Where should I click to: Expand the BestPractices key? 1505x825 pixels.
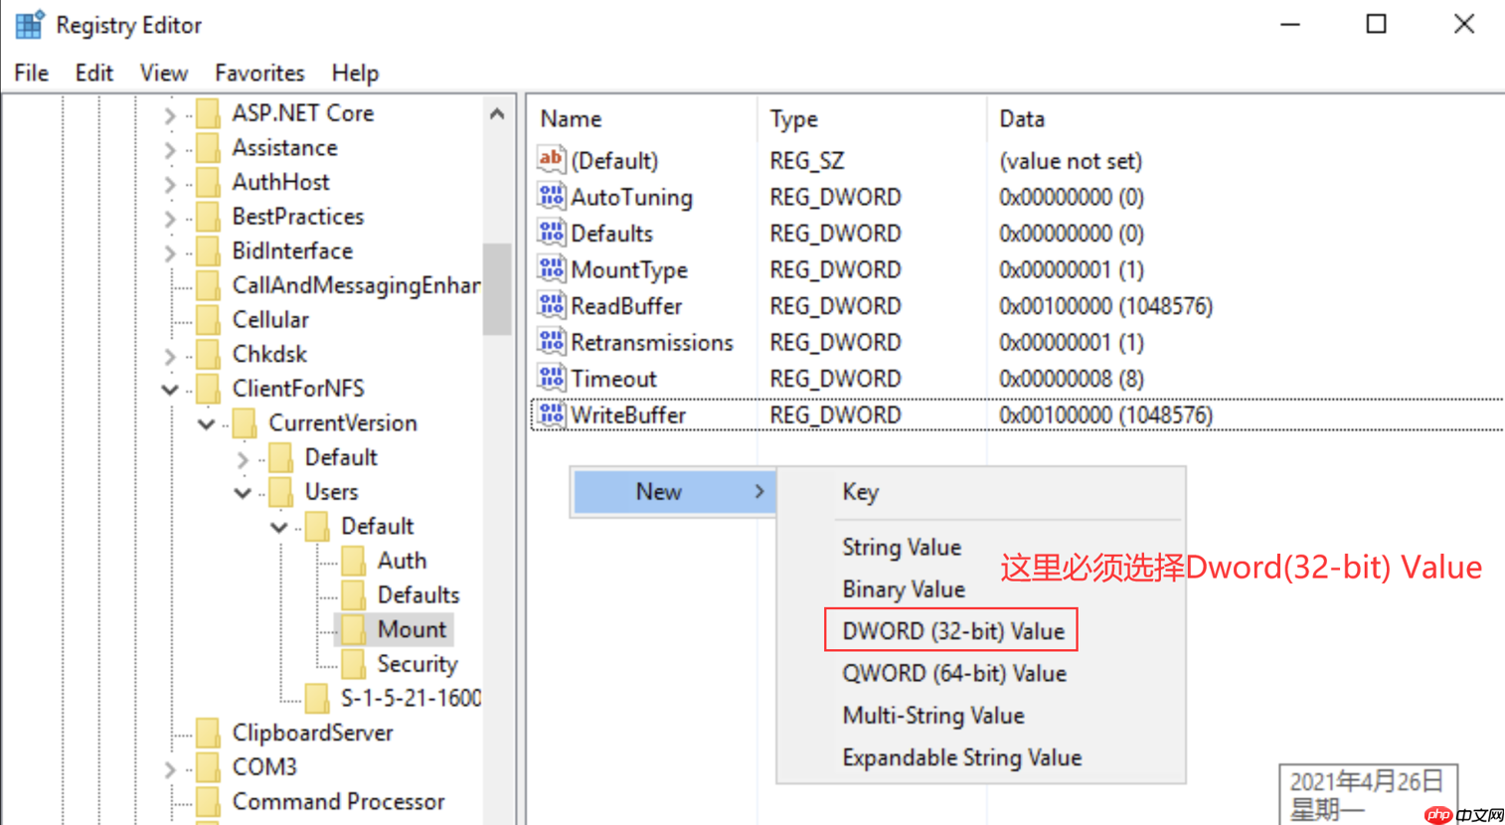point(170,219)
